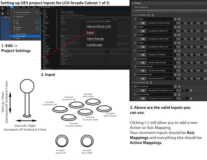Enable Ctrl modifier for Gamepad Right Shoulder

point(189,63)
